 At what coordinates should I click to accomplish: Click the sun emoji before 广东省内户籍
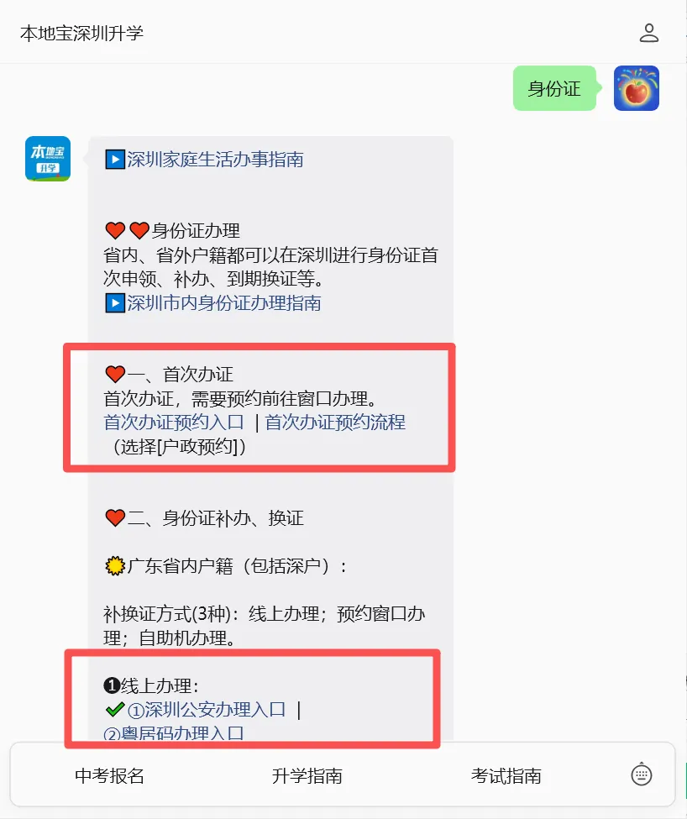coord(115,565)
